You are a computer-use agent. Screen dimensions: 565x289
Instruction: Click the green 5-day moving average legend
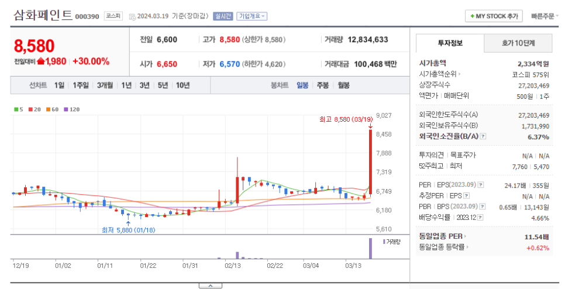click(18, 109)
